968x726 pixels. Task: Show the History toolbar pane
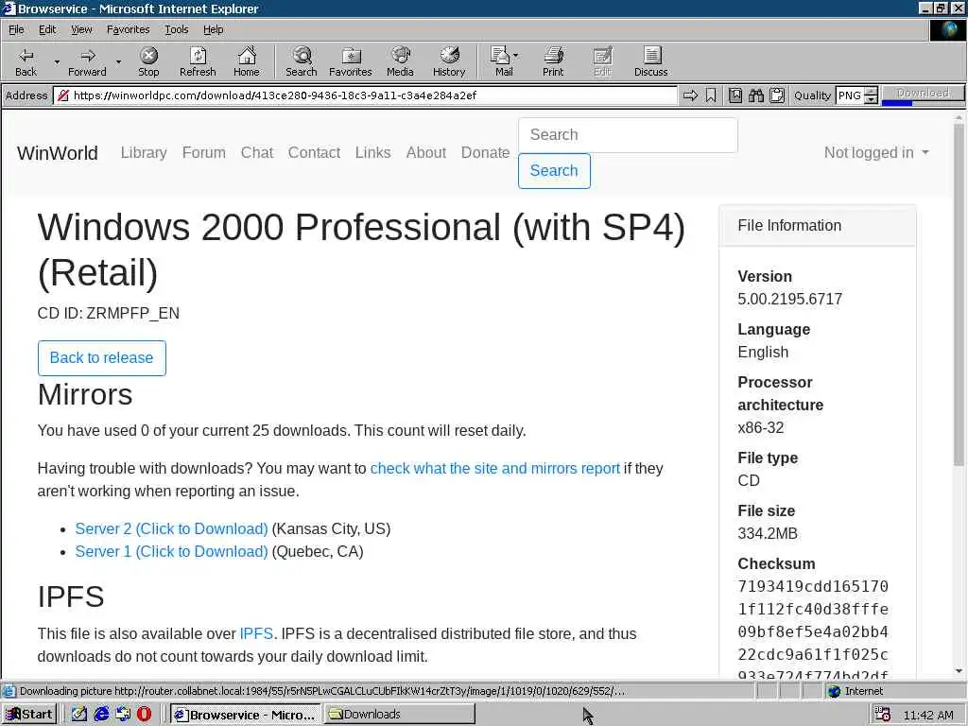coord(449,61)
